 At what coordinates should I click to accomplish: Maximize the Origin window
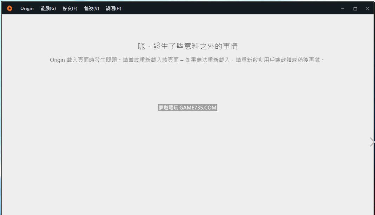(x=355, y=8)
